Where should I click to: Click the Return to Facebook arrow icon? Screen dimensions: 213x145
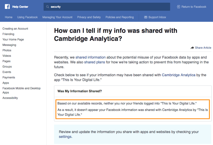click(178, 7)
